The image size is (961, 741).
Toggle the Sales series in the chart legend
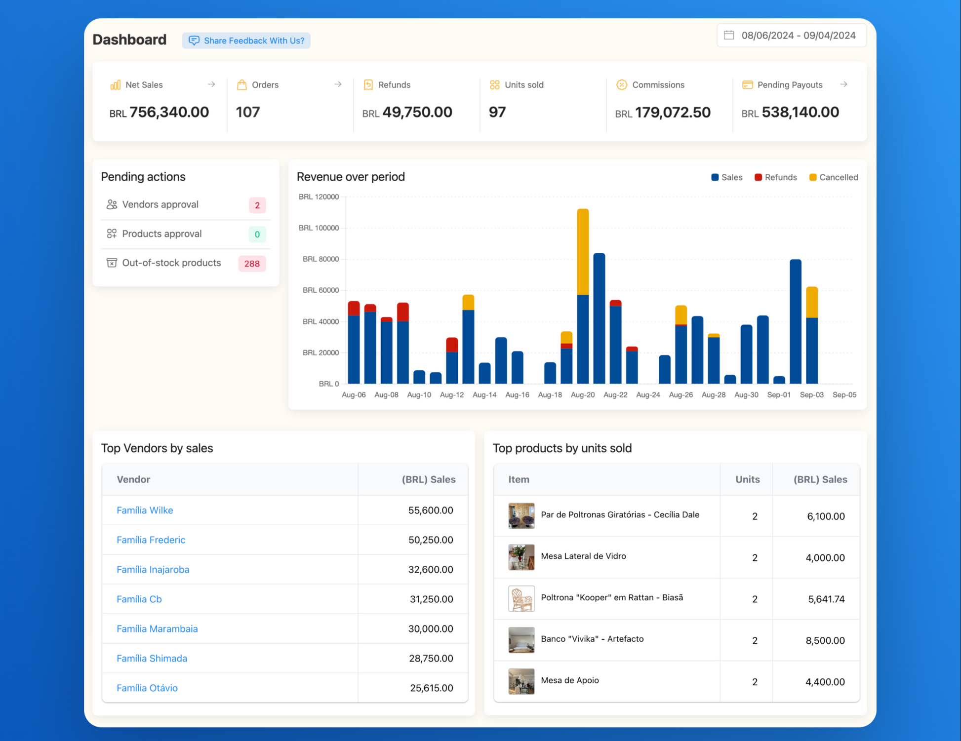coord(726,177)
